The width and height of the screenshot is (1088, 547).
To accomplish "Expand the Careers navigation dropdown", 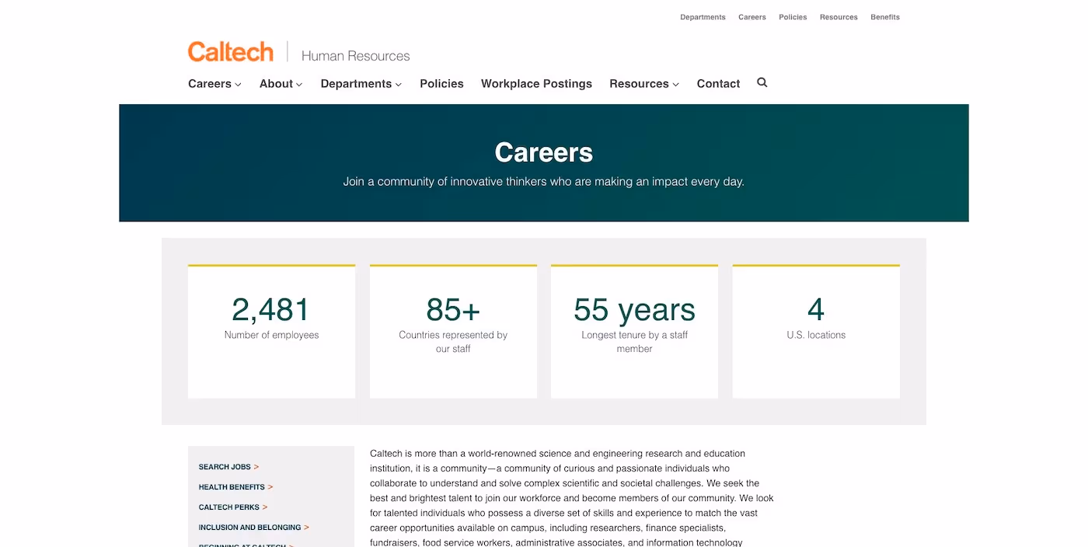I will (x=237, y=84).
